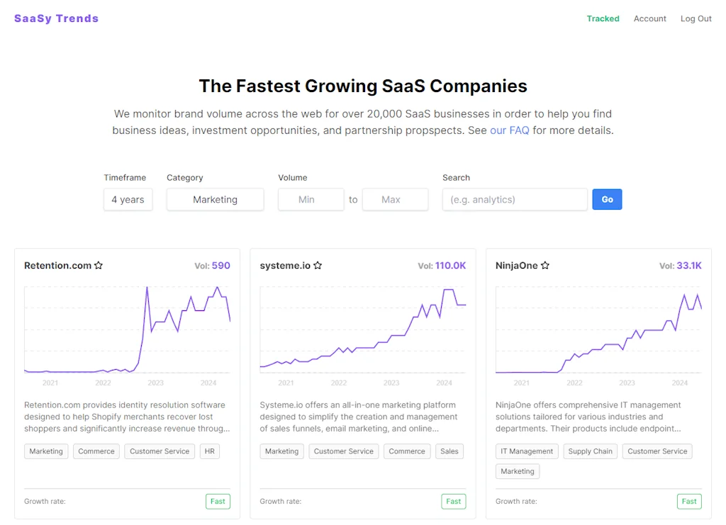
Task: Select the Supply Chain tag on NinjaOne
Action: [590, 451]
